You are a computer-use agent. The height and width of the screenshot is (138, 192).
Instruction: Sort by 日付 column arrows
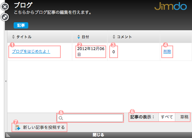[79, 37]
